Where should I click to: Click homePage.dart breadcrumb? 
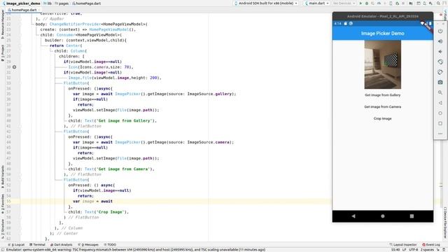86,3
